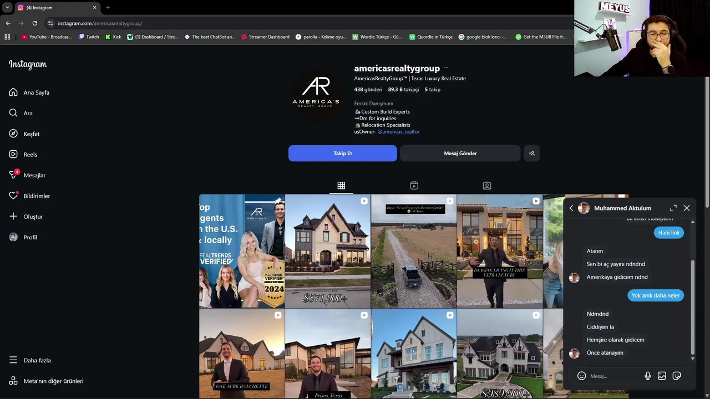710x399 pixels.
Task: Select the posts grid tab
Action: tap(341, 186)
